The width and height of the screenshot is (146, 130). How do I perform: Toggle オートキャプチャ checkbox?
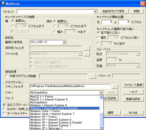click(x=4, y=113)
